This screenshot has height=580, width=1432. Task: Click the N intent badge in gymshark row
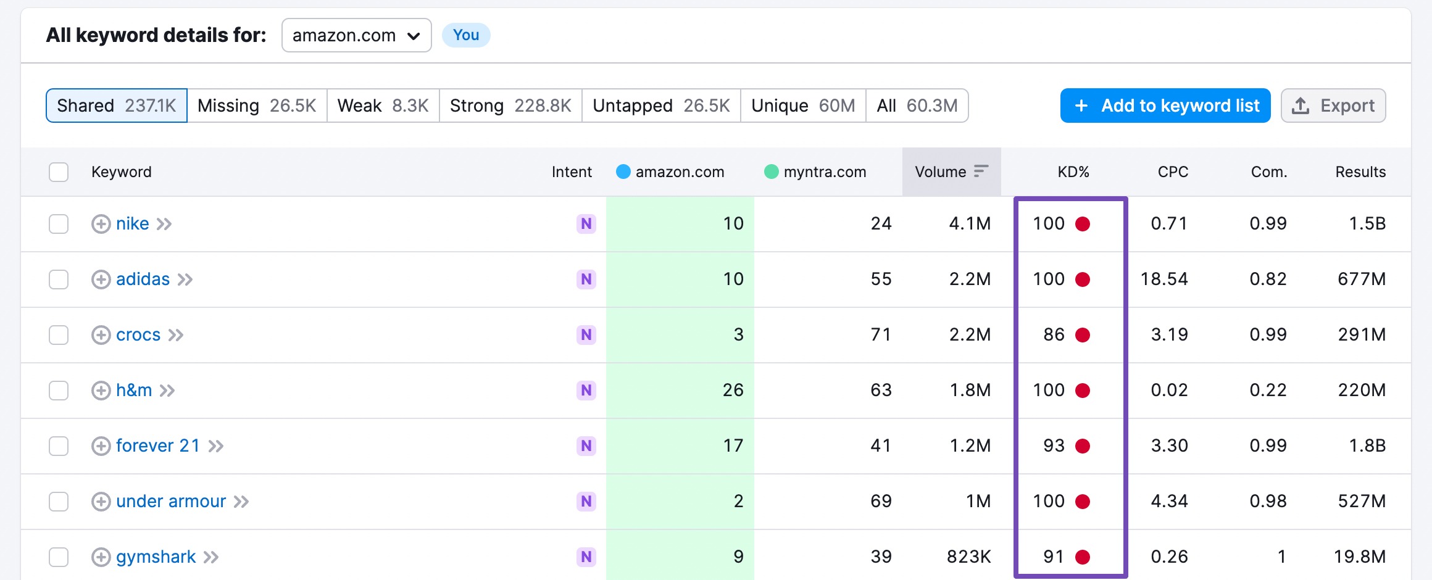(586, 557)
